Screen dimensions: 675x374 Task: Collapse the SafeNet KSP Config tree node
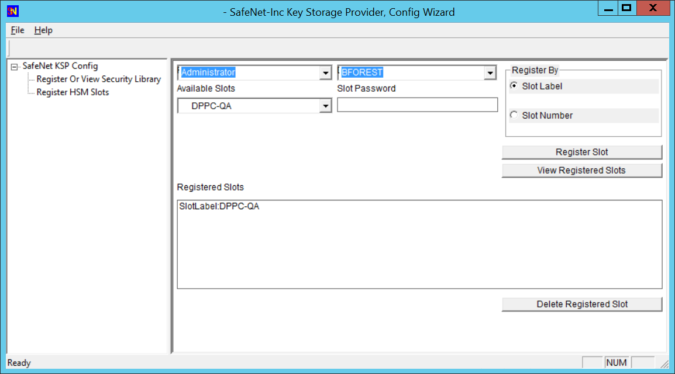click(14, 67)
